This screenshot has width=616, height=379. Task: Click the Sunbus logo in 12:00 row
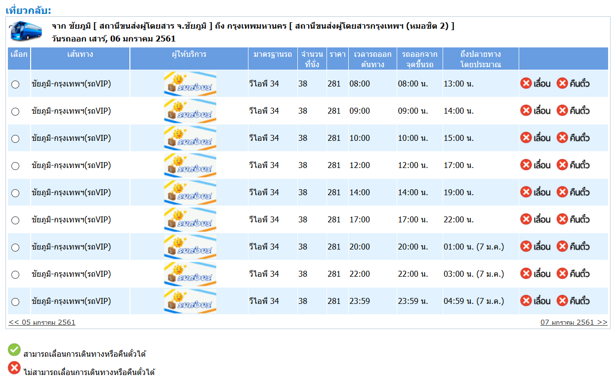[190, 165]
